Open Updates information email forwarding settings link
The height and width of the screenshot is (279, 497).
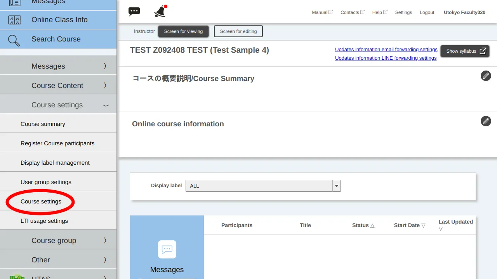pos(386,50)
